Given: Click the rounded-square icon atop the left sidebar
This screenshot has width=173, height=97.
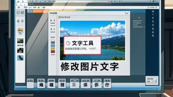Looking at the screenshot, I should [18, 12].
